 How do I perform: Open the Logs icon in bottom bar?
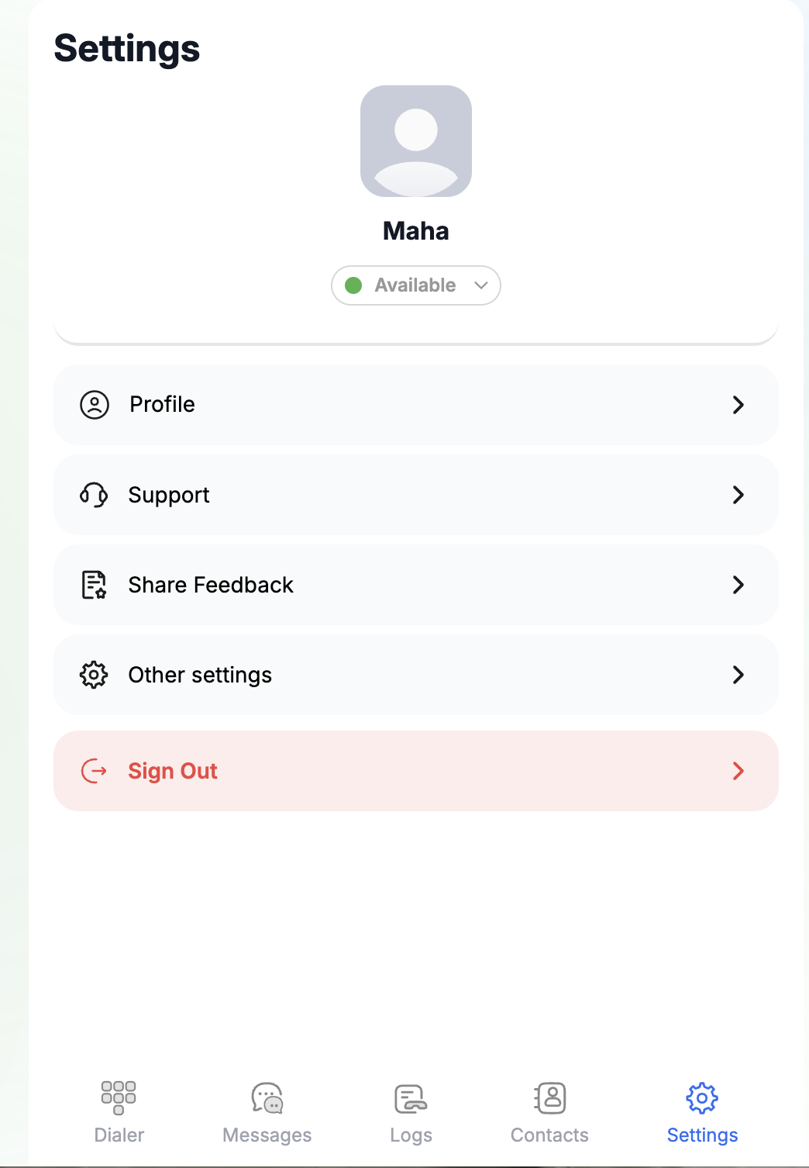pyautogui.click(x=411, y=1098)
